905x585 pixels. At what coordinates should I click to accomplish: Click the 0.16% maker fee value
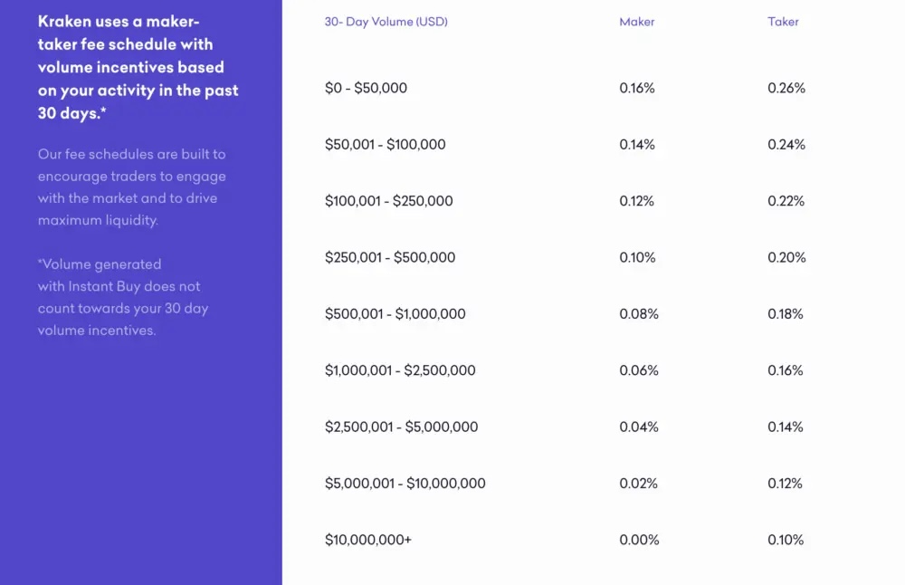[637, 88]
